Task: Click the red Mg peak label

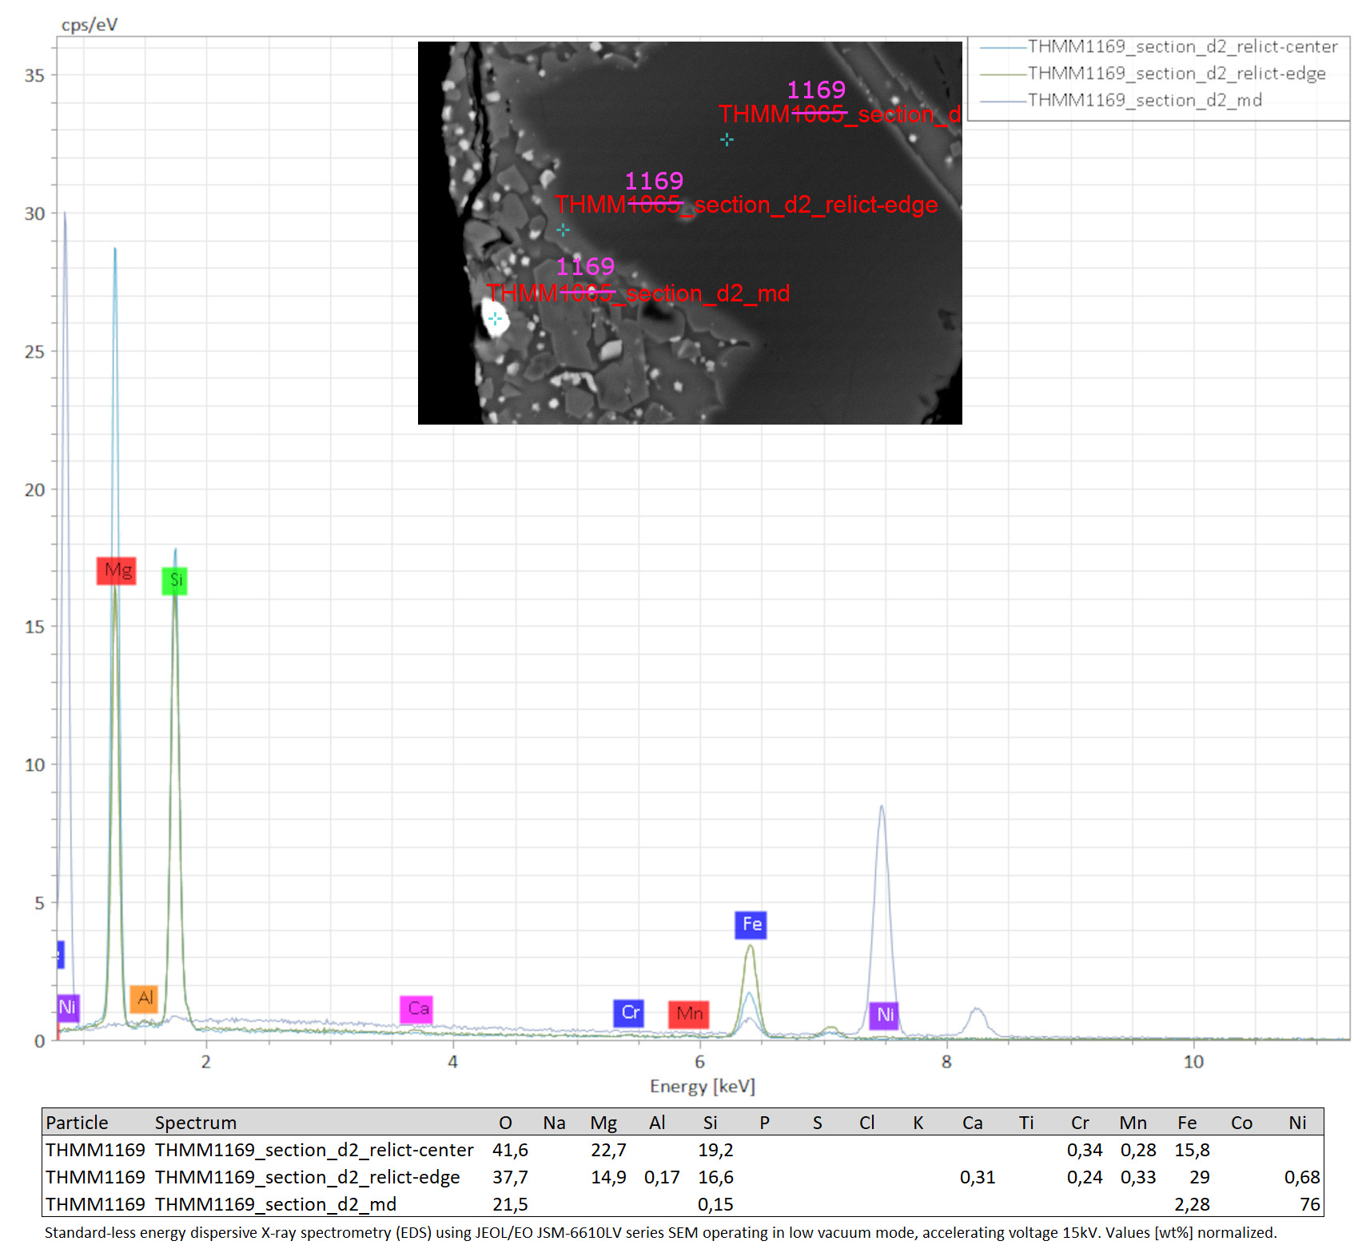Action: (117, 571)
